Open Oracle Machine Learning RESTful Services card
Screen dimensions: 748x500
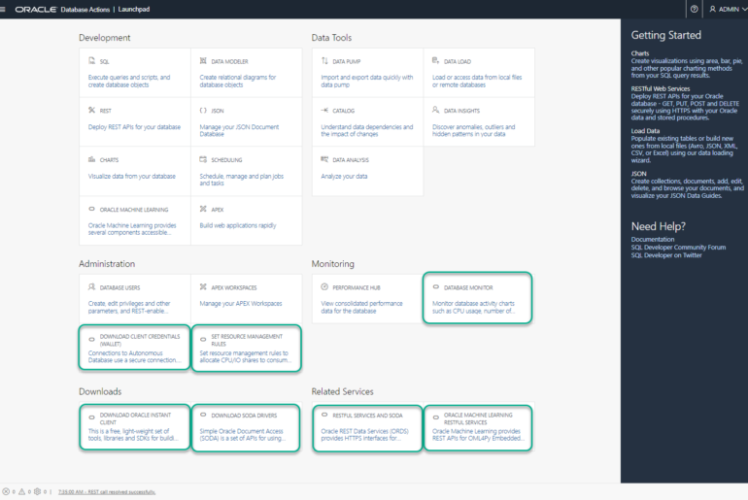point(478,428)
